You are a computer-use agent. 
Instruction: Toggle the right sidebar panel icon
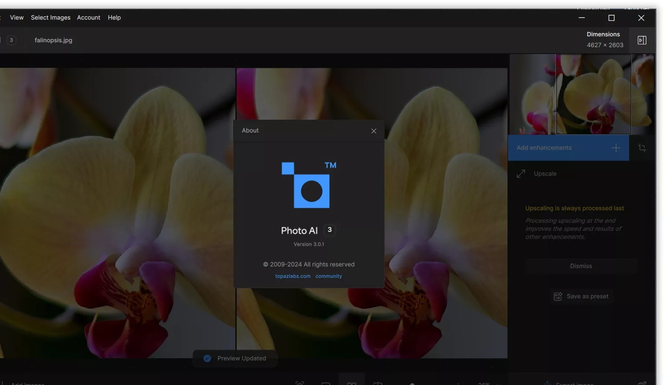click(x=642, y=40)
